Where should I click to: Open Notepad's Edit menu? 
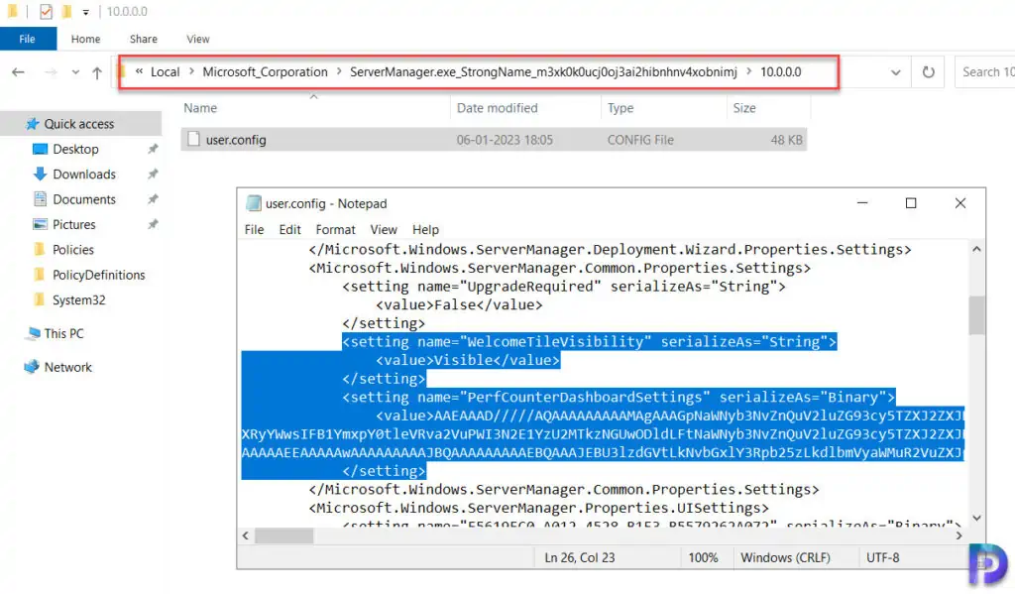click(x=290, y=229)
